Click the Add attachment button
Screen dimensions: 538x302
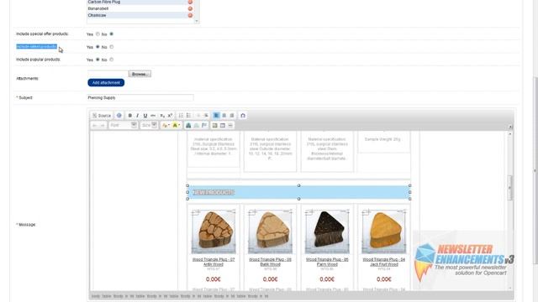pyautogui.click(x=106, y=82)
